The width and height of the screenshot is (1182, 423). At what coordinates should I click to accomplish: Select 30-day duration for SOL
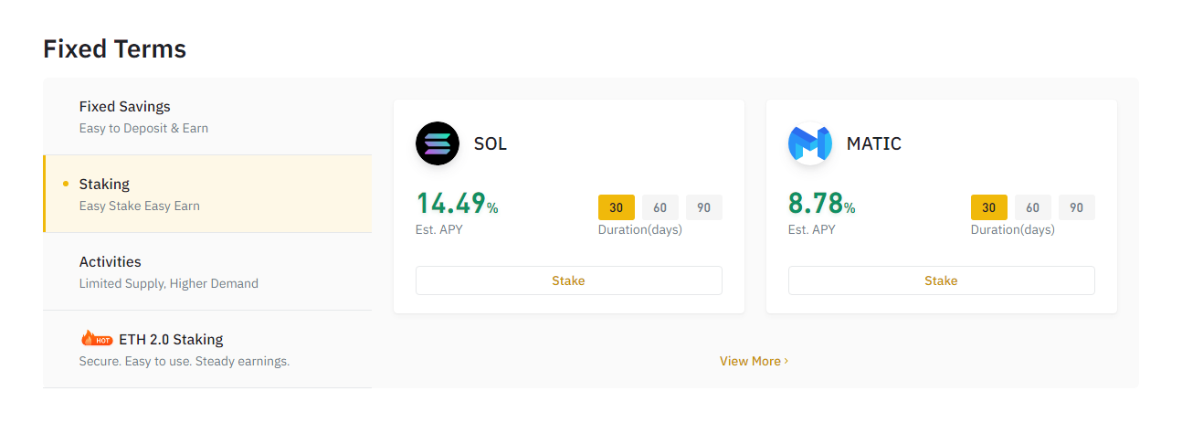click(617, 207)
